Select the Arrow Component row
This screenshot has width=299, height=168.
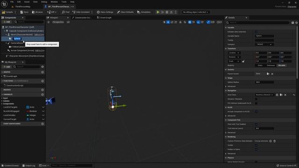click(x=22, y=50)
